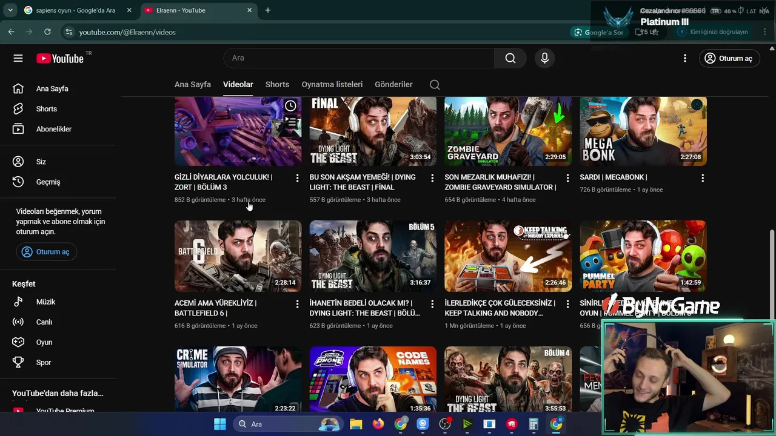The height and width of the screenshot is (436, 776).
Task: Open Chrome tab search dropdown arrow
Action: 10,10
